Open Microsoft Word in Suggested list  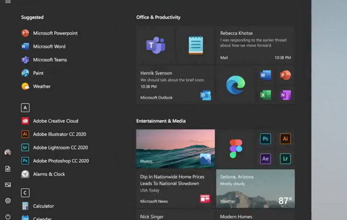43,46
